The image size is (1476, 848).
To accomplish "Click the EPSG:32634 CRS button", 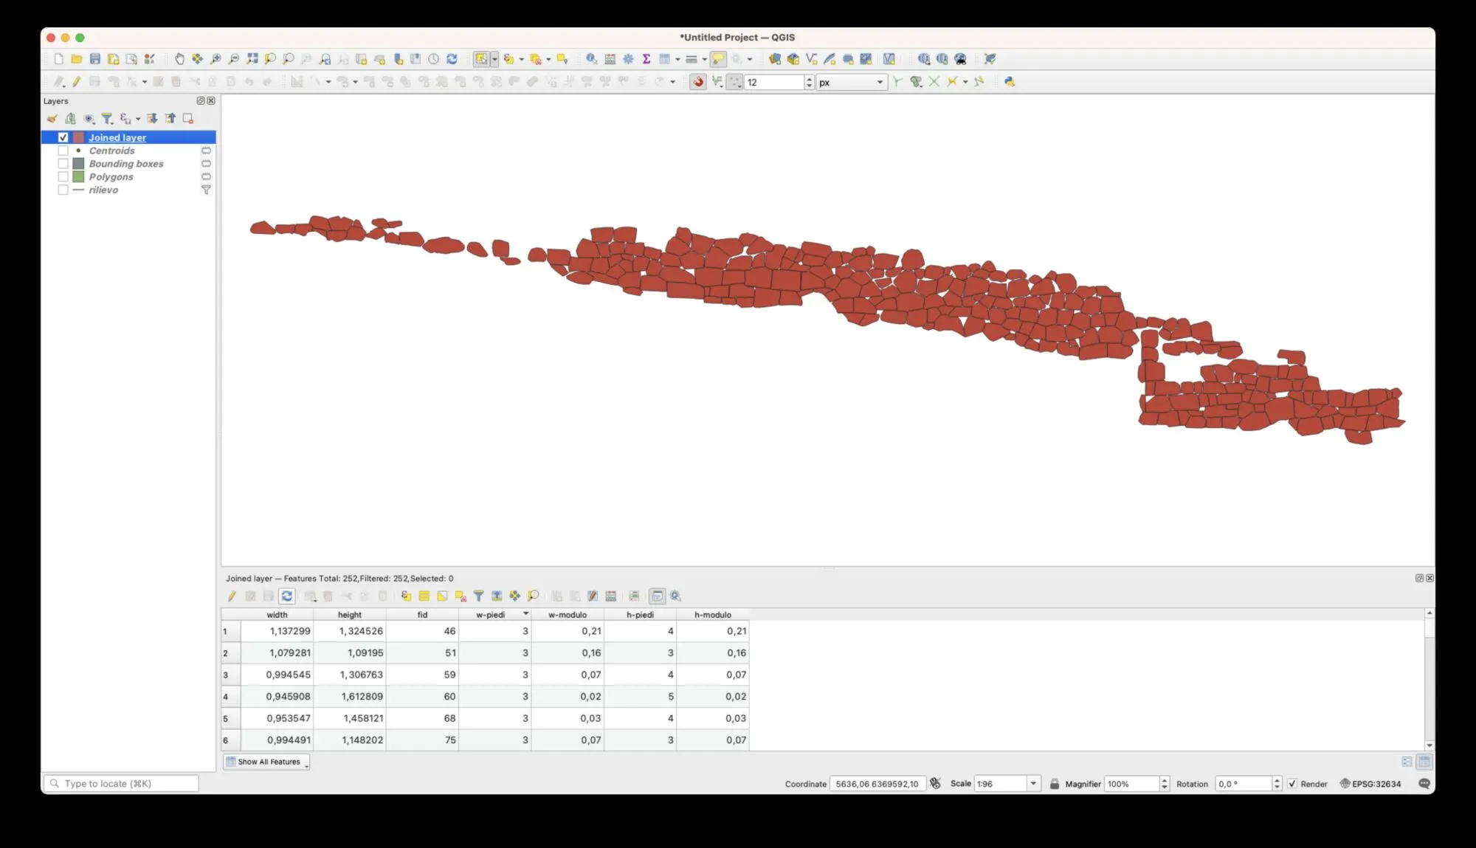I will (1370, 784).
